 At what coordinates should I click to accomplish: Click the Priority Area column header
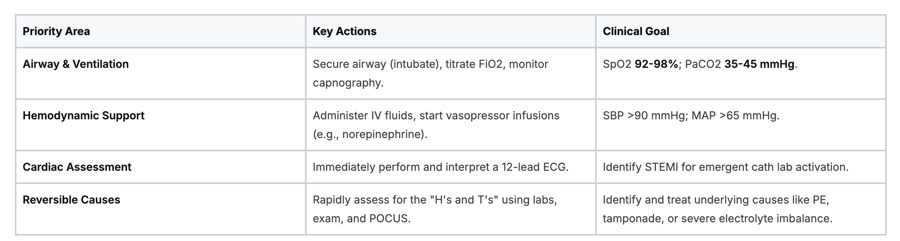pos(56,31)
